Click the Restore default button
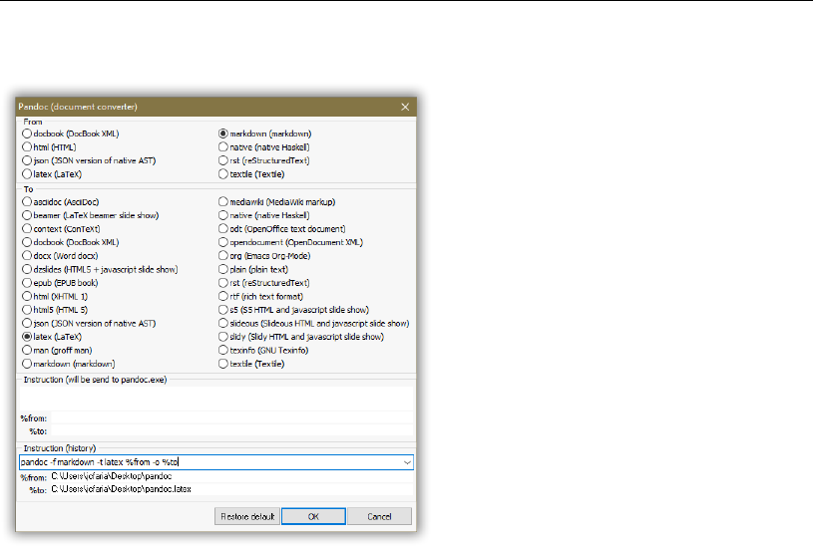The width and height of the screenshot is (813, 547). pyautogui.click(x=247, y=516)
